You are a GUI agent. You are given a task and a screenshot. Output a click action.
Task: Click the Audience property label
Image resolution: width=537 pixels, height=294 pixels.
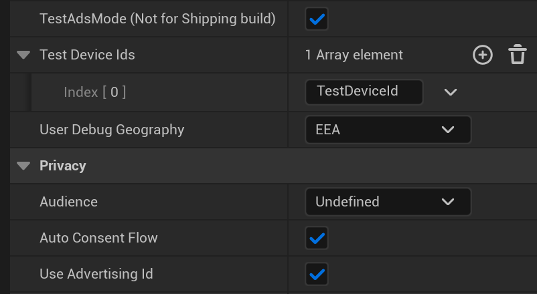click(x=68, y=202)
